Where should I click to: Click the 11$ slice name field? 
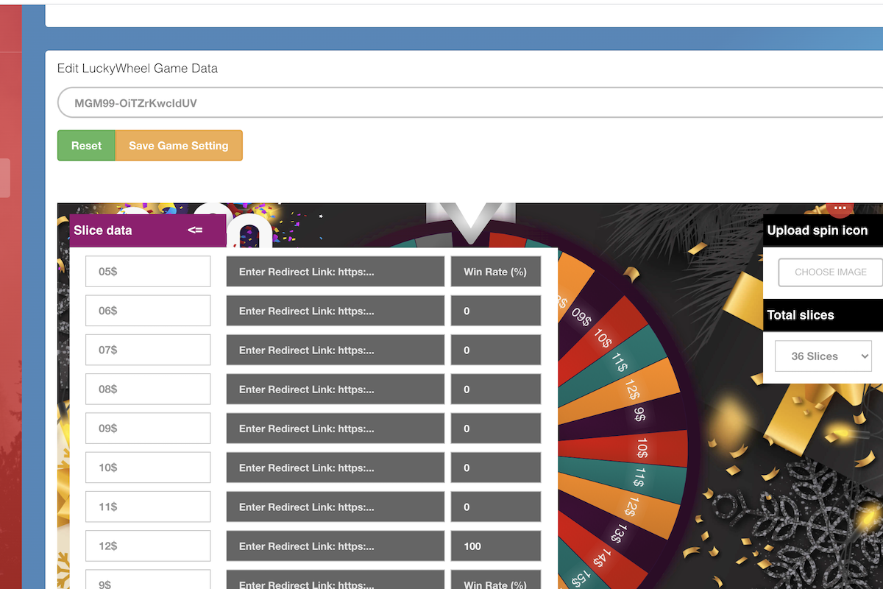[x=148, y=507]
